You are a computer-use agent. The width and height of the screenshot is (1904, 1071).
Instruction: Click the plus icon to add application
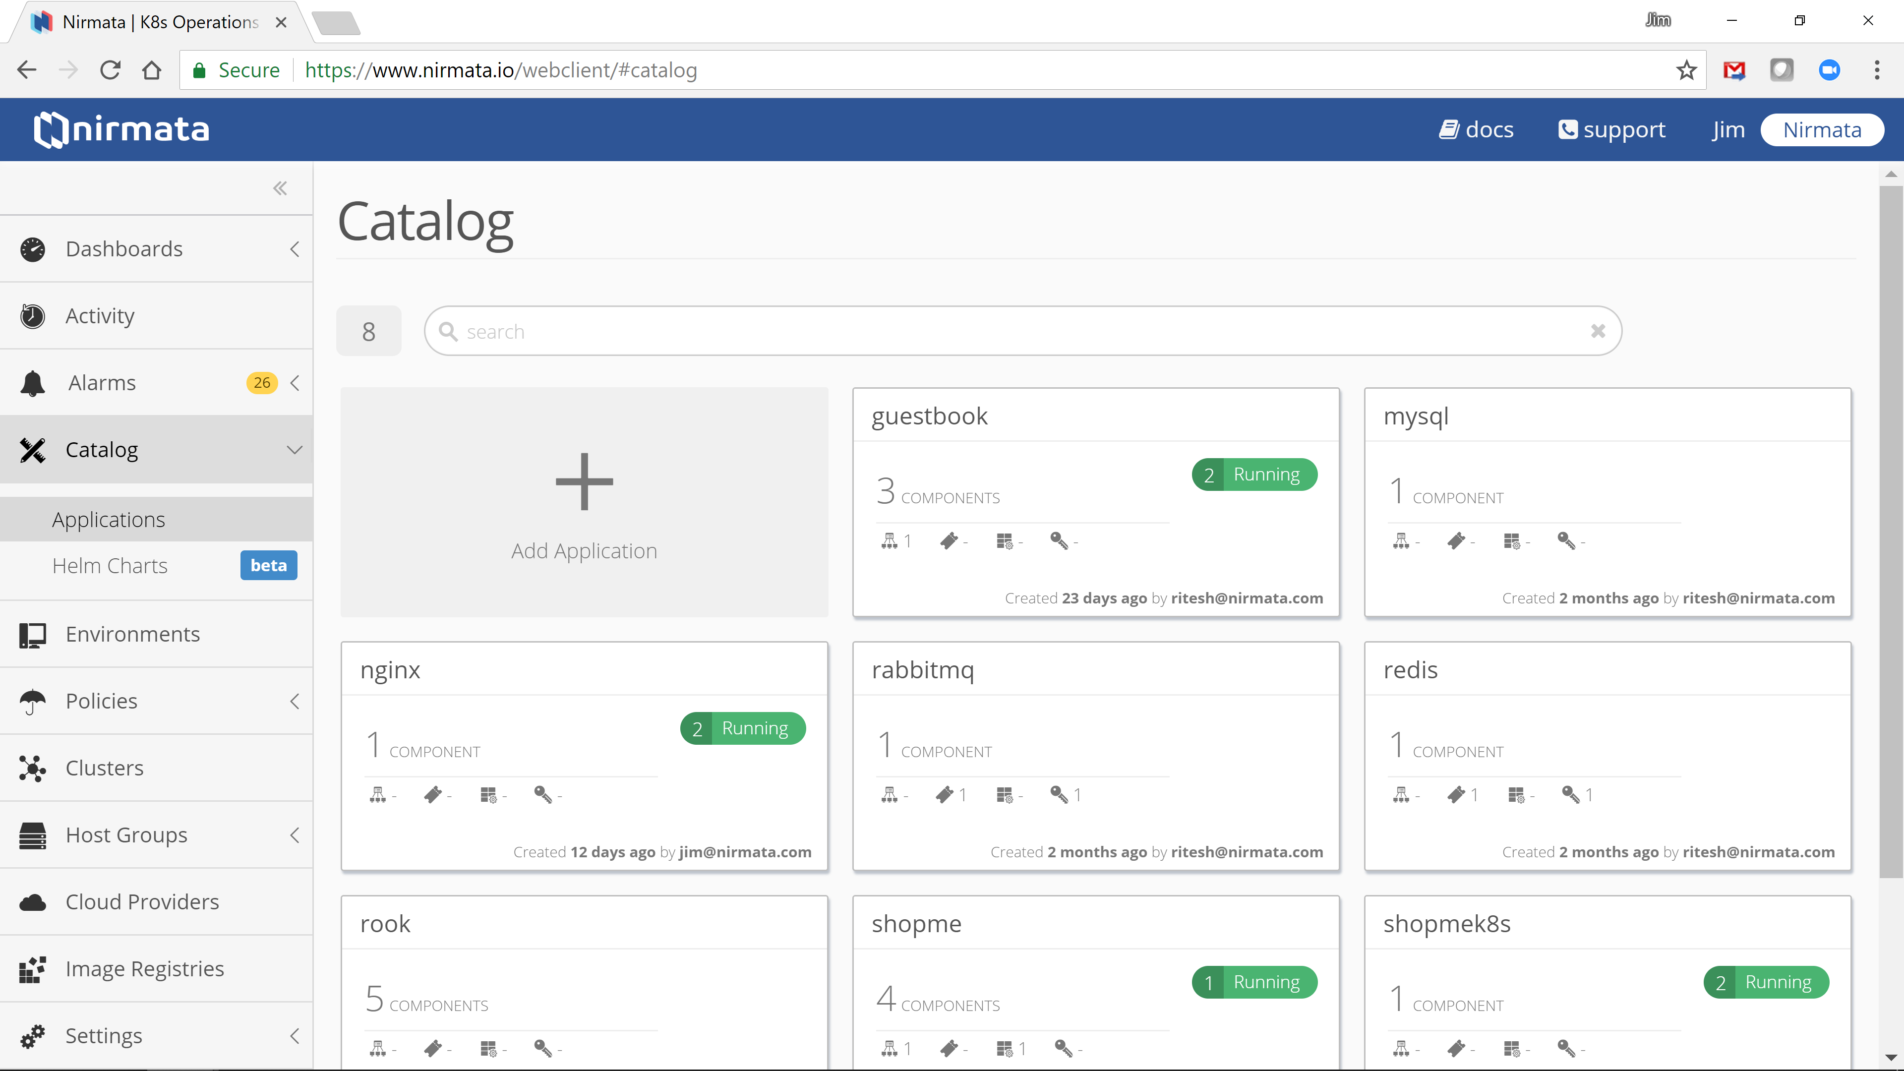584,482
